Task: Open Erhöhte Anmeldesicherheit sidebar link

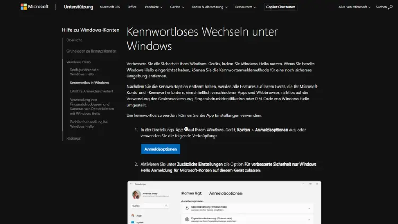Action: click(x=91, y=91)
